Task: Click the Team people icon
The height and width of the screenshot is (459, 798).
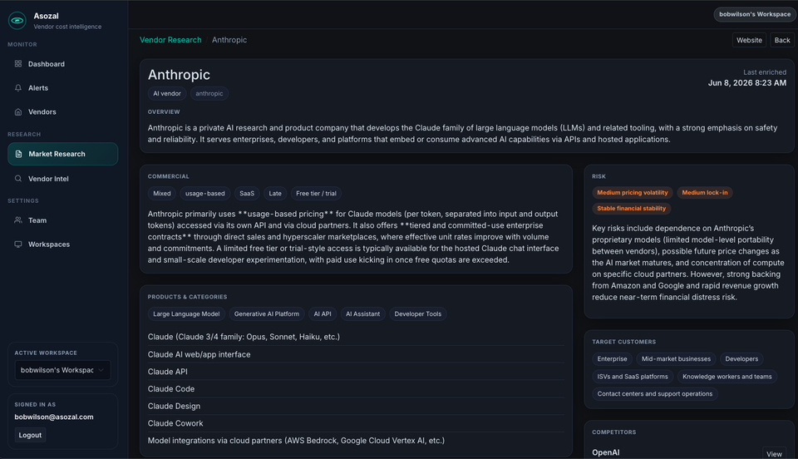Action: pyautogui.click(x=18, y=220)
